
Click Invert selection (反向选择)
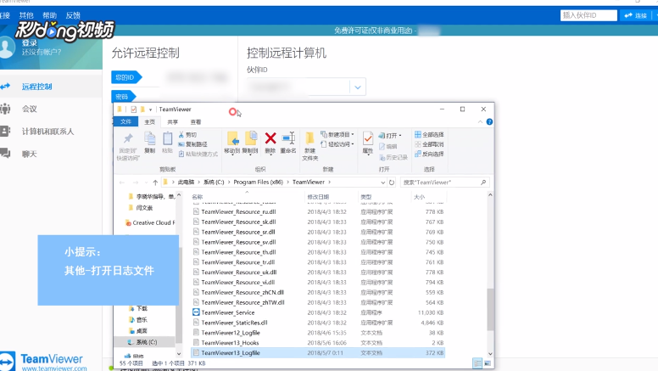click(429, 154)
